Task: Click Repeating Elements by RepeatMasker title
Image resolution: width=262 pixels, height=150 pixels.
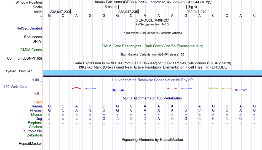Action: 153,140
